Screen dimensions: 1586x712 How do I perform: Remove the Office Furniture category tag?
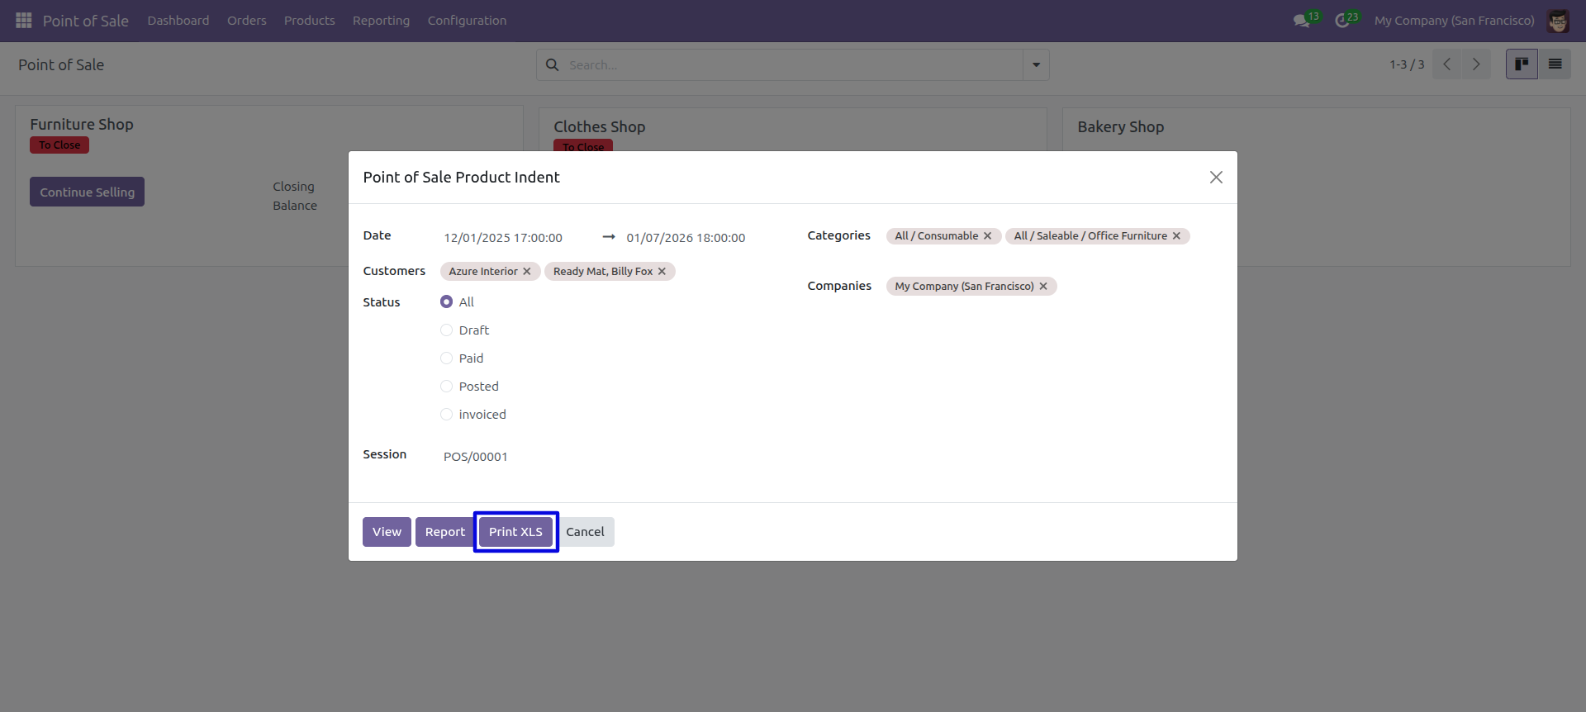(1176, 236)
